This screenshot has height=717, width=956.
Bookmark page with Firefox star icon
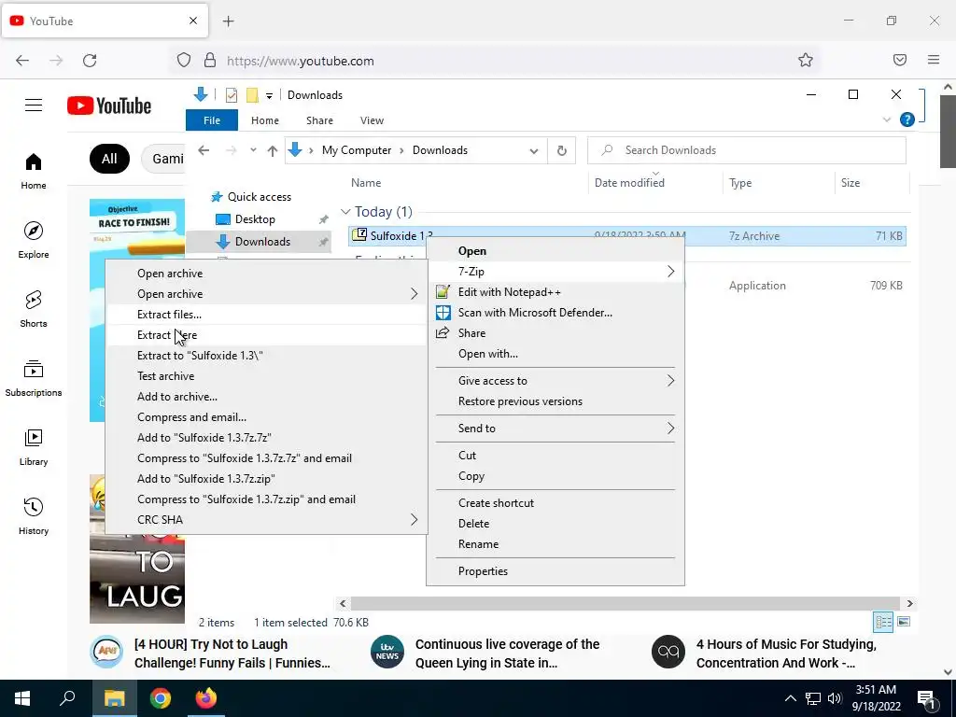click(x=806, y=61)
